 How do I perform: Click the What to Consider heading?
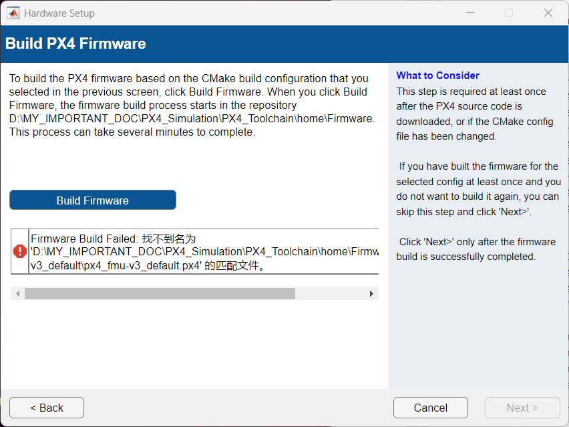tap(437, 76)
